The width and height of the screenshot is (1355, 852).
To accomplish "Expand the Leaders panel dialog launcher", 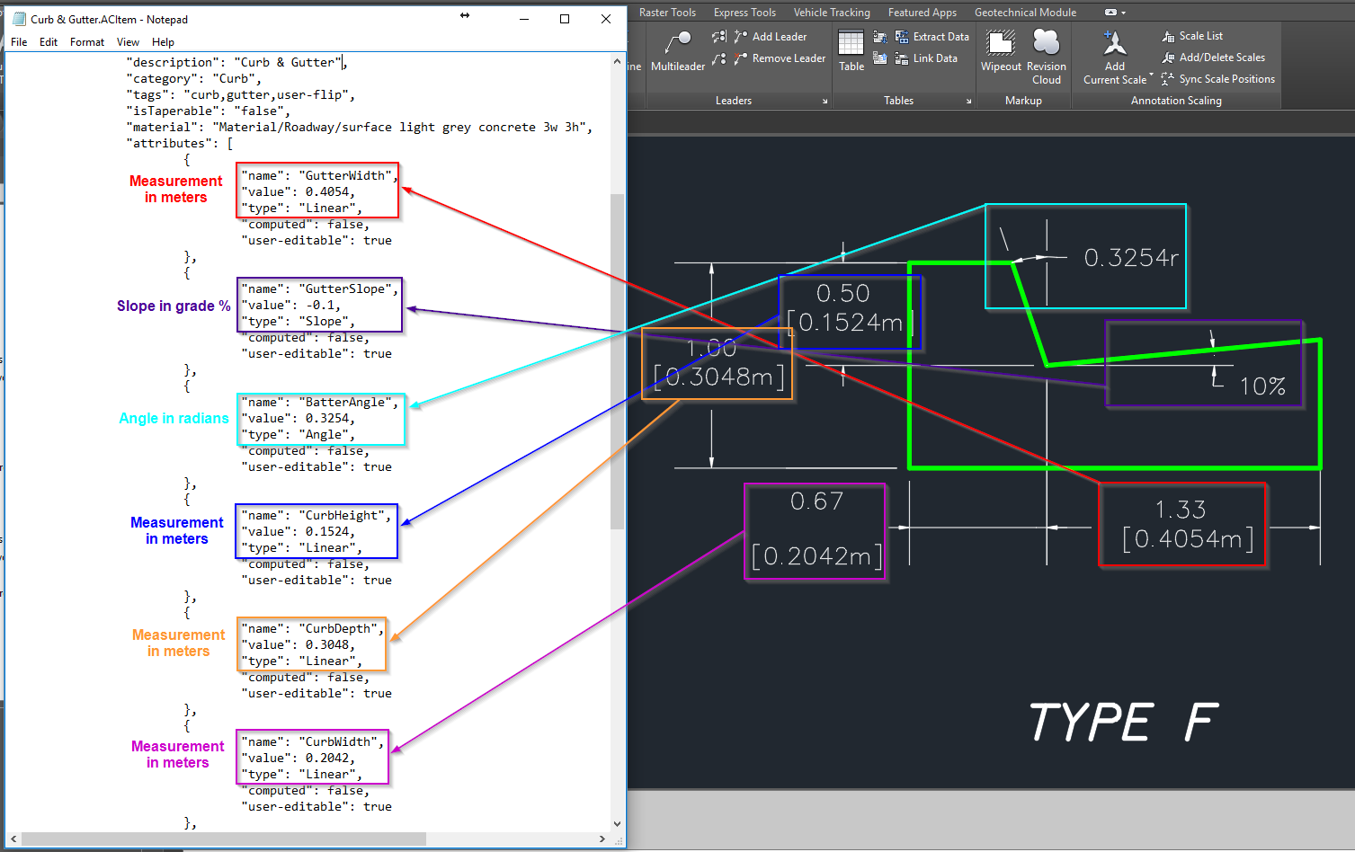I will coord(825,100).
